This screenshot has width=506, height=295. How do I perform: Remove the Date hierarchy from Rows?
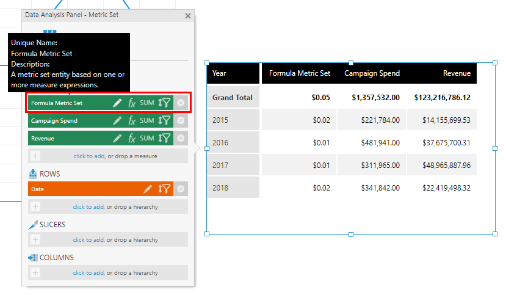[x=181, y=189]
